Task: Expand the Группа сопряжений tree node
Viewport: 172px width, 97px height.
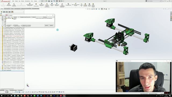Action: (1, 70)
